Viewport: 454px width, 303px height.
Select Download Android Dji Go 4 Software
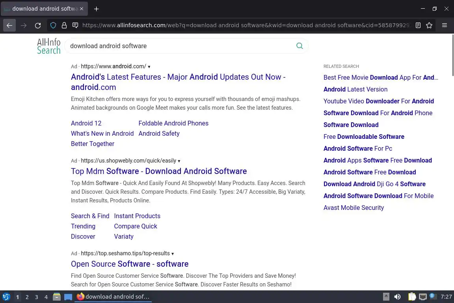[x=374, y=184]
